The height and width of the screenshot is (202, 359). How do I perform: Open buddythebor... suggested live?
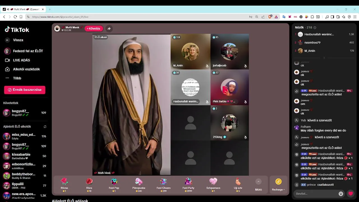pos(25,176)
